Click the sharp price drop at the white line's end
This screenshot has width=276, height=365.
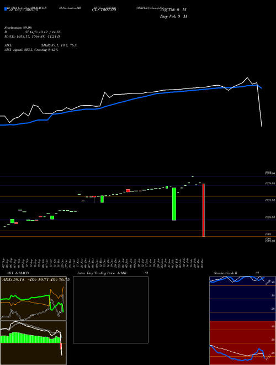[x=260, y=105]
